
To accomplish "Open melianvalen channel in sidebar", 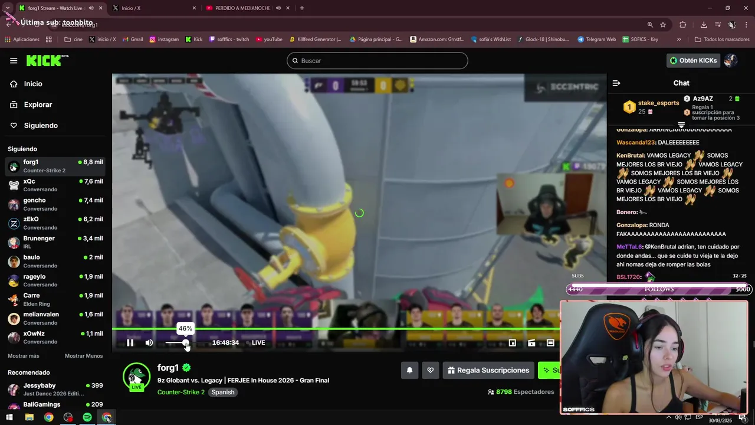I will click(x=55, y=318).
